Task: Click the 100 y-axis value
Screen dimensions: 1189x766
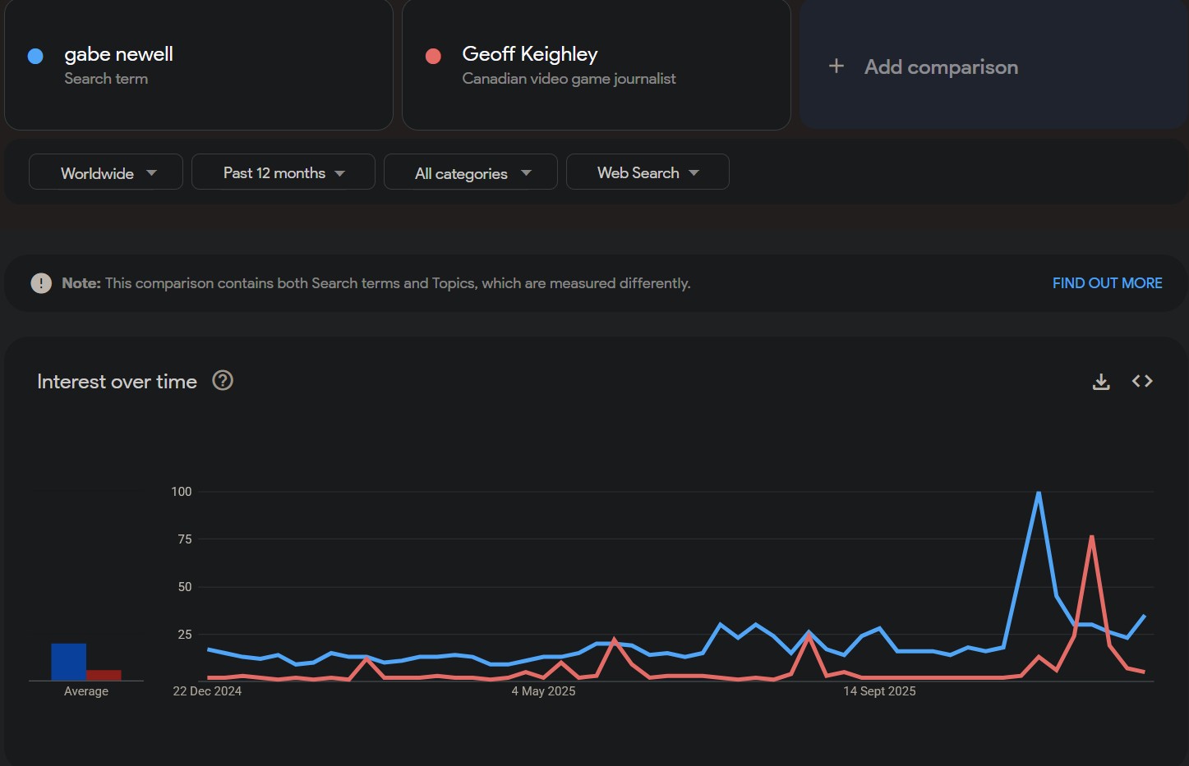Action: click(182, 492)
